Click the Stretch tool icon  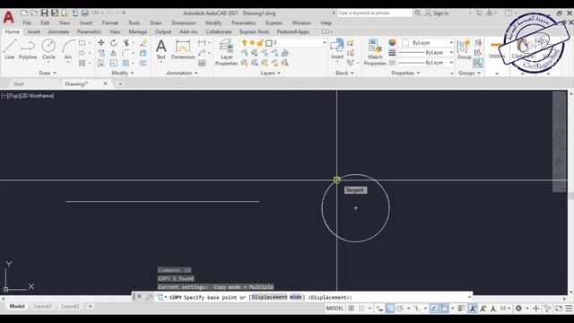click(x=101, y=64)
